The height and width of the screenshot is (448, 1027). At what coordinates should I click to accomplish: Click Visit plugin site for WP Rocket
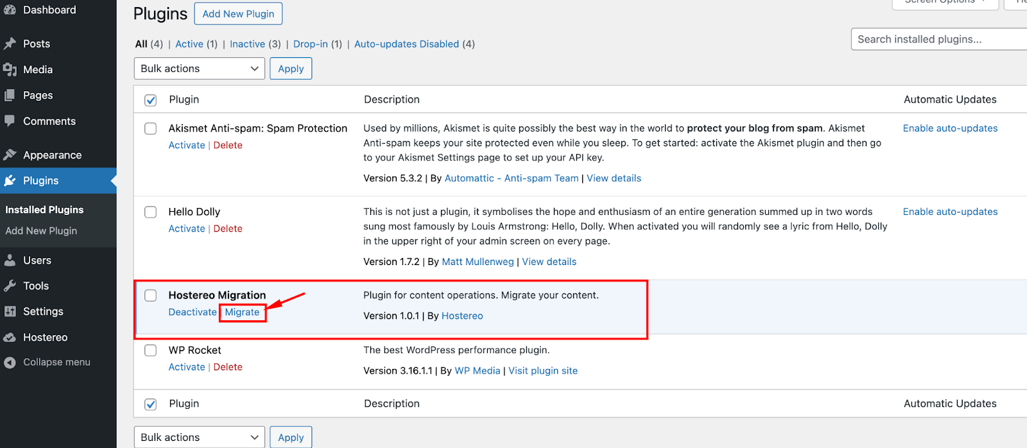543,371
